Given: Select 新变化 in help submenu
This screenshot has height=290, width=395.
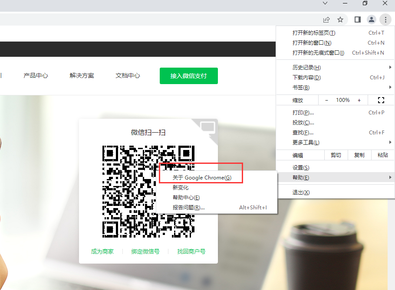Looking at the screenshot, I should coord(217,187).
